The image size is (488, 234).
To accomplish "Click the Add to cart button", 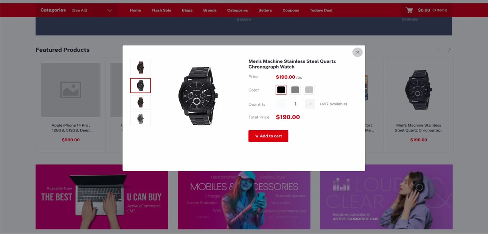I will click(x=268, y=136).
